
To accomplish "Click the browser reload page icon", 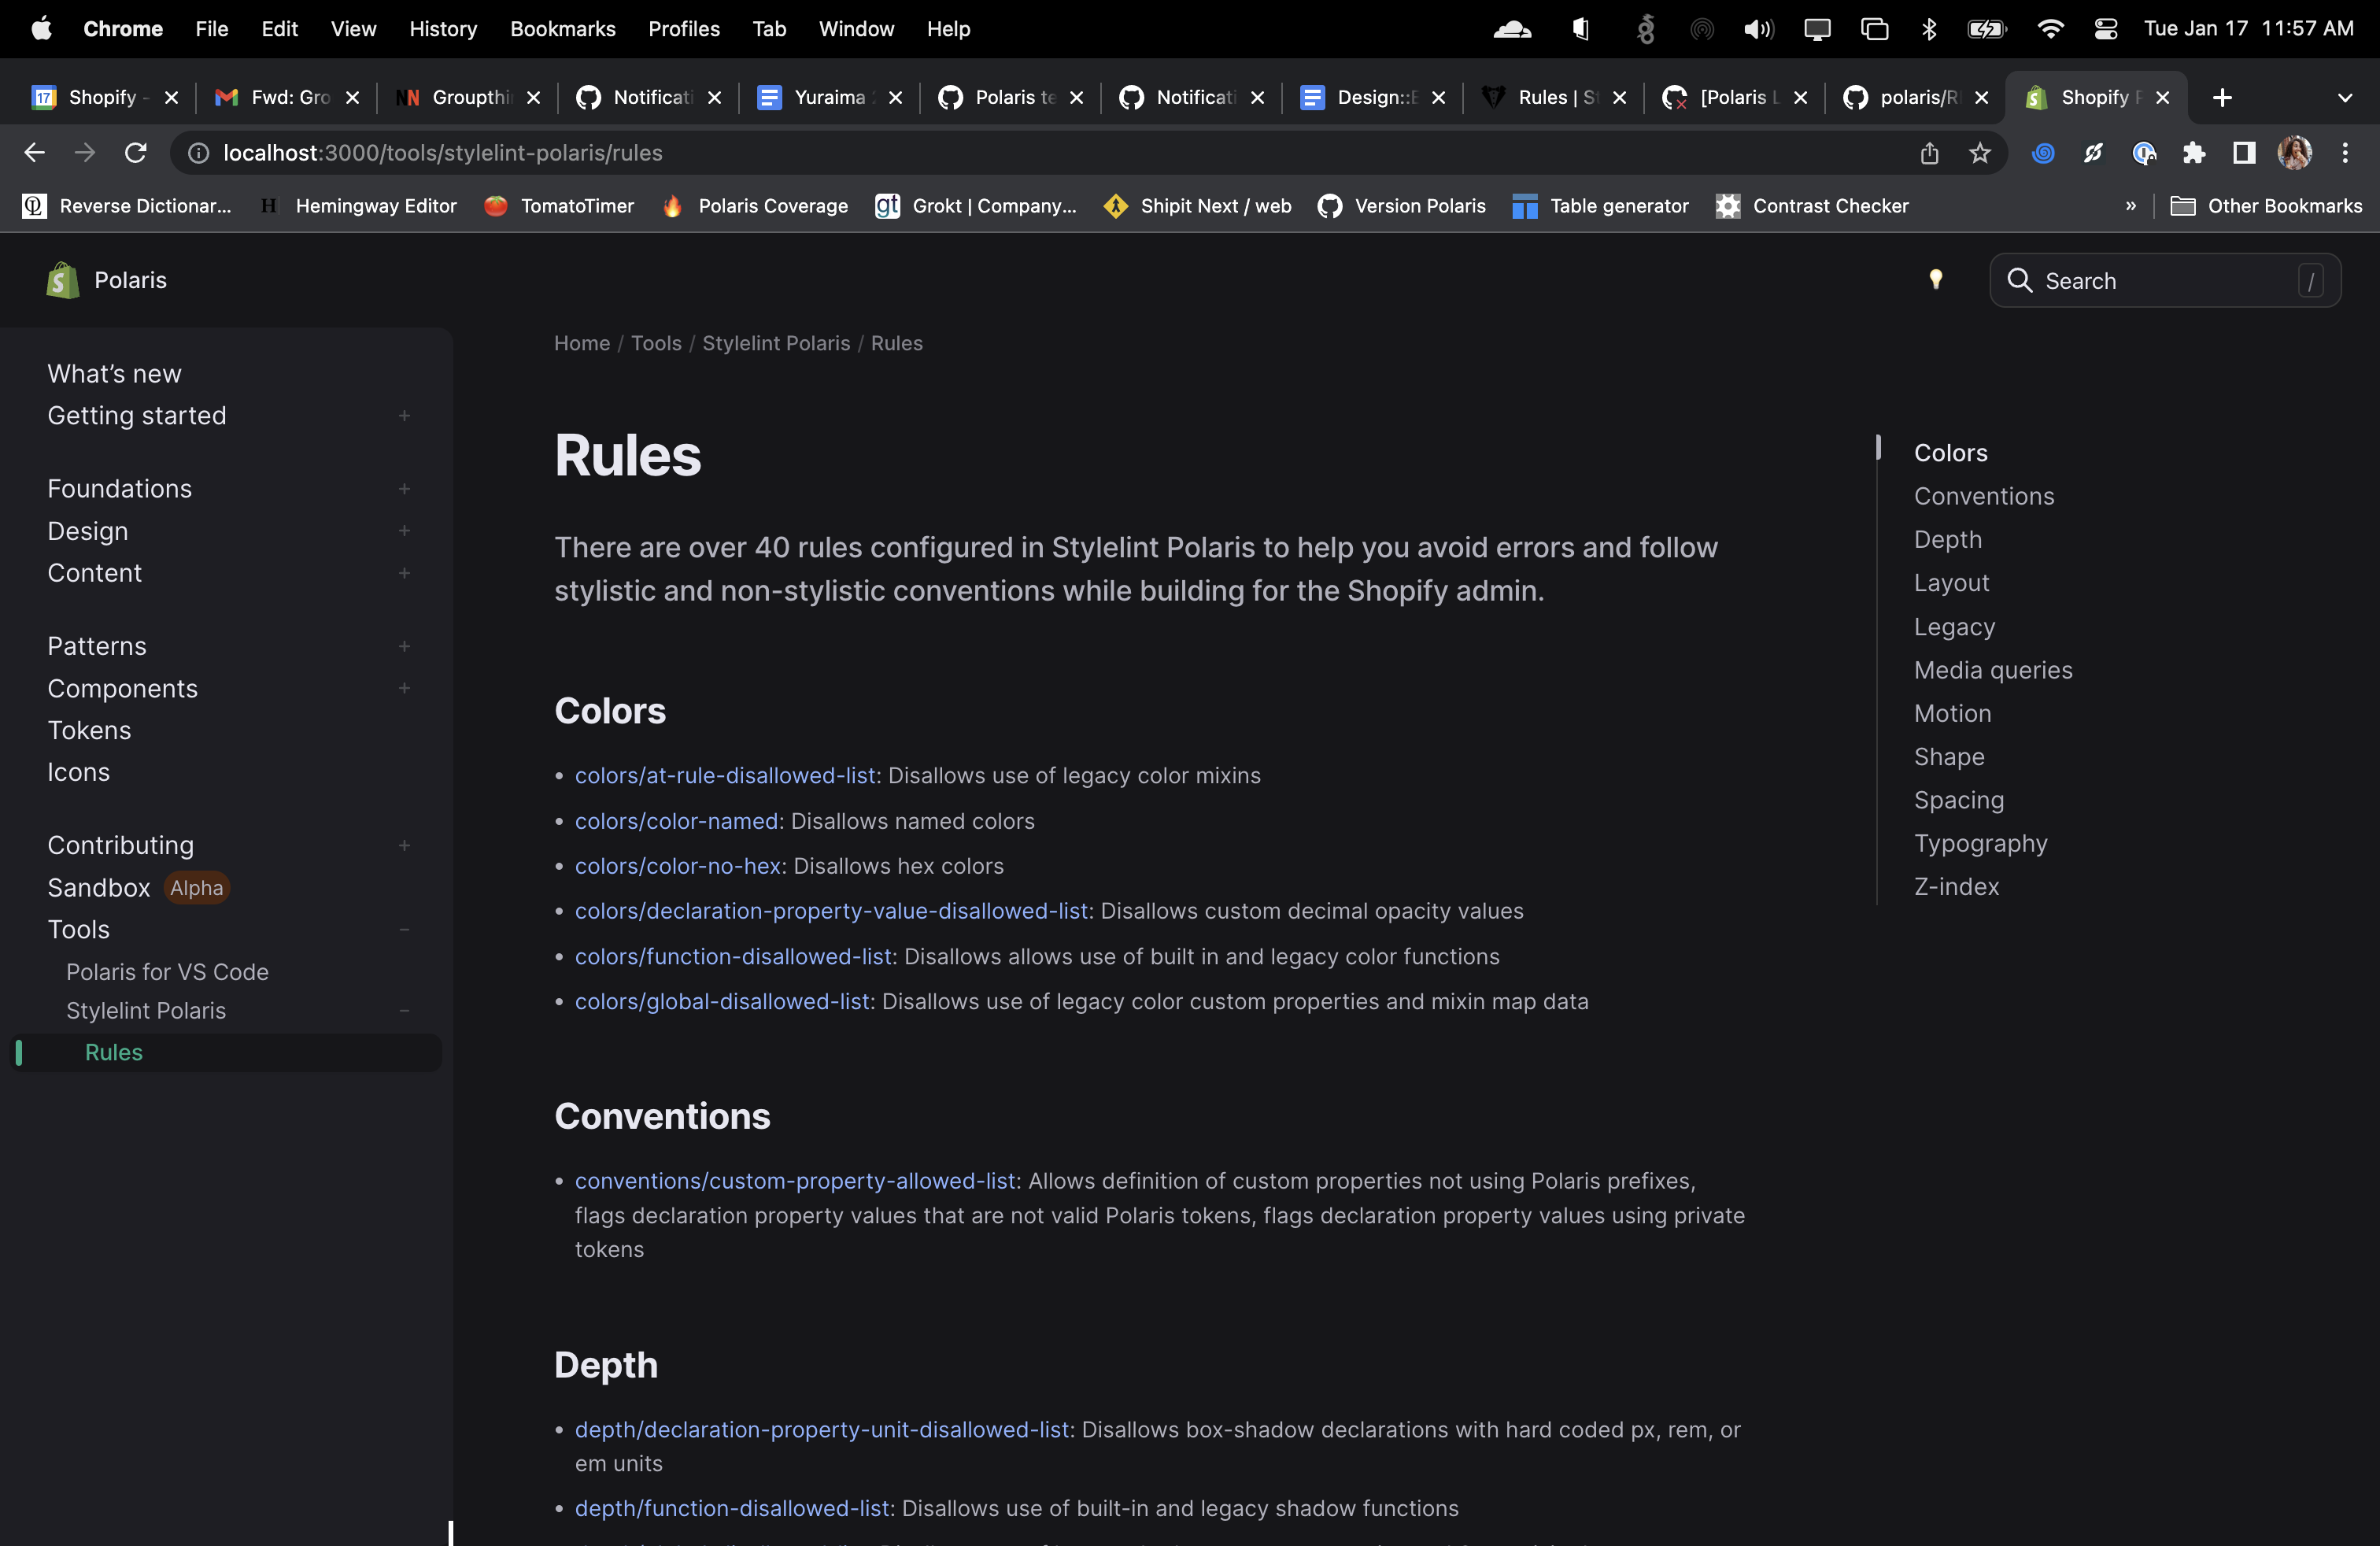I will coord(135,153).
